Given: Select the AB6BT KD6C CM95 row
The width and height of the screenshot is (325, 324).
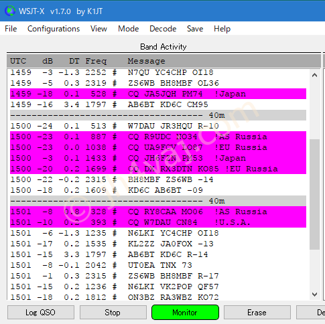Looking at the screenshot, I should coord(158,104).
